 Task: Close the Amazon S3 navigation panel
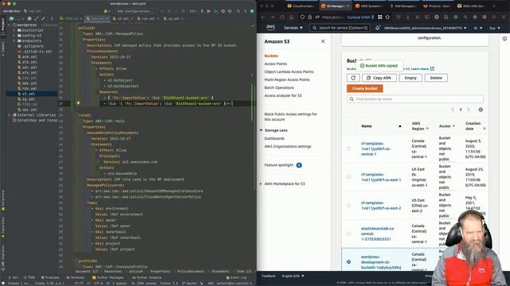coord(323,41)
